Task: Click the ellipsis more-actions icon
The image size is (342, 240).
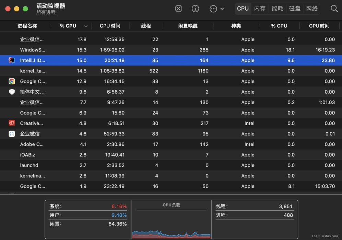Action: [213, 9]
